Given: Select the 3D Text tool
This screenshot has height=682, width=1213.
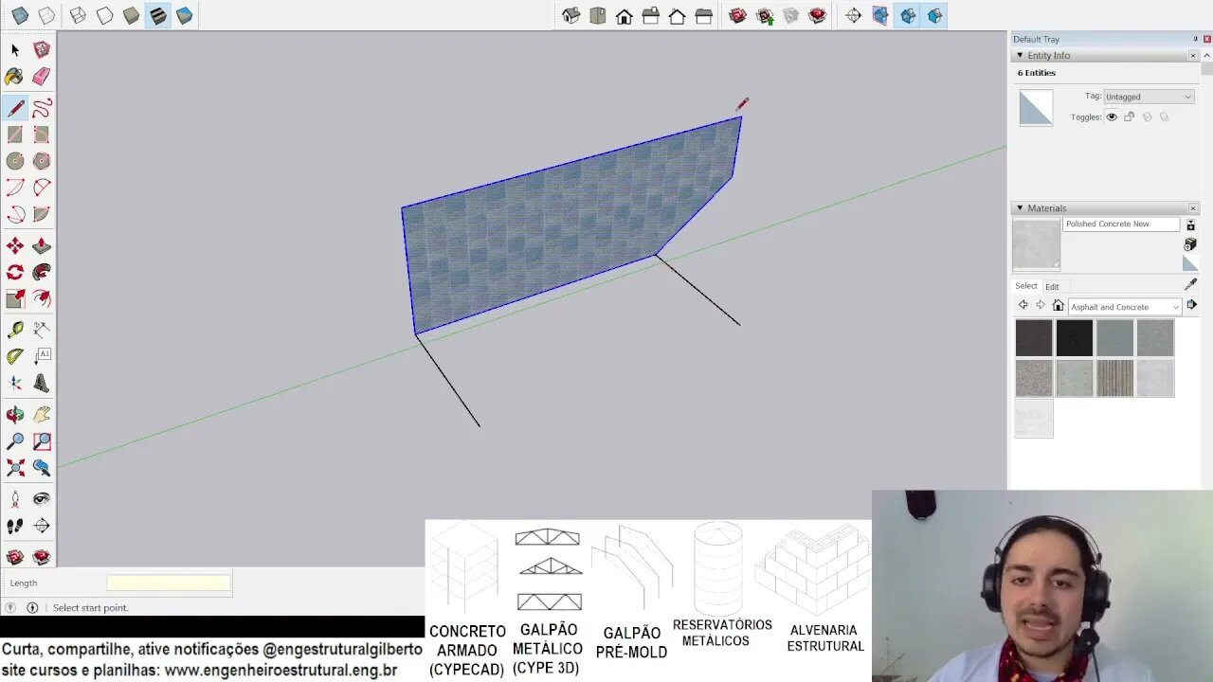Looking at the screenshot, I should coord(42,383).
